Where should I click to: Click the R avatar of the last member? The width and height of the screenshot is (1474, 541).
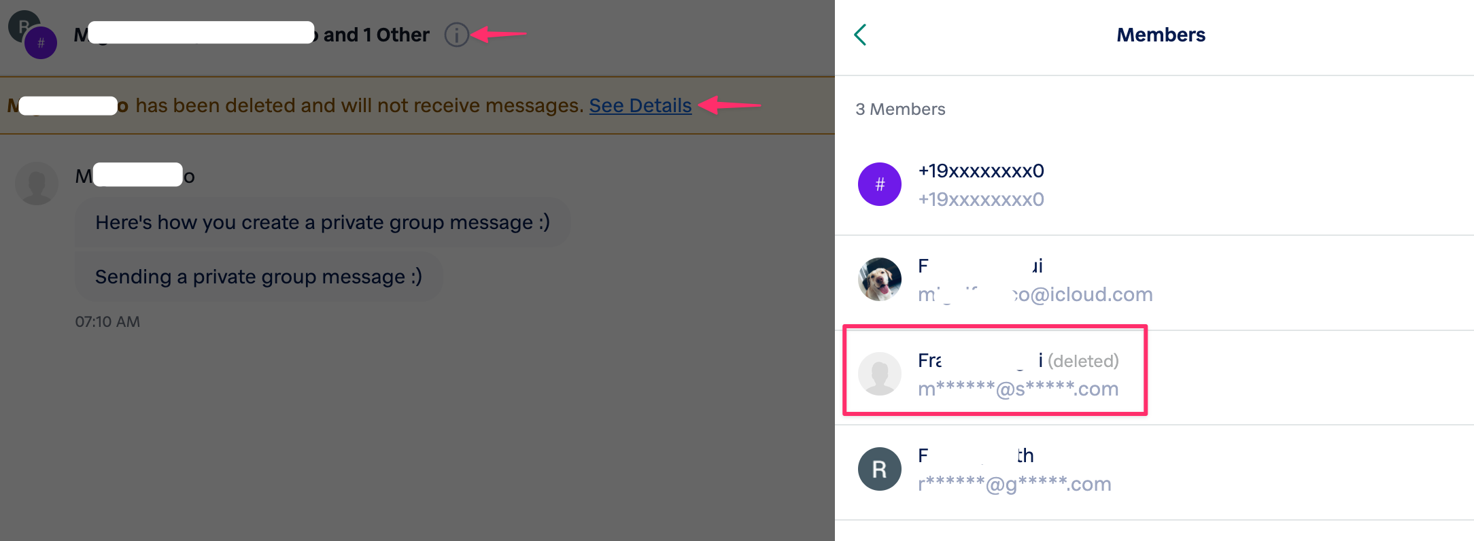[x=879, y=469]
